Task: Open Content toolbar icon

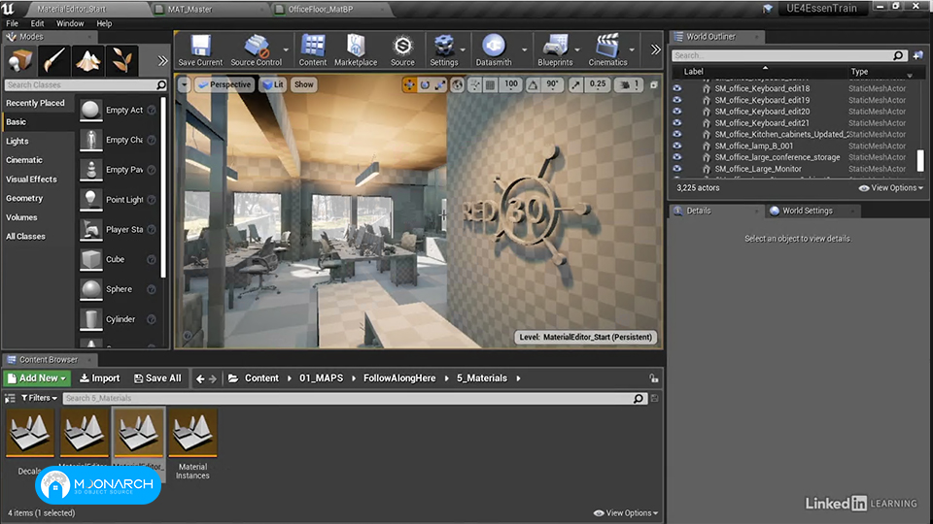Action: click(x=312, y=49)
